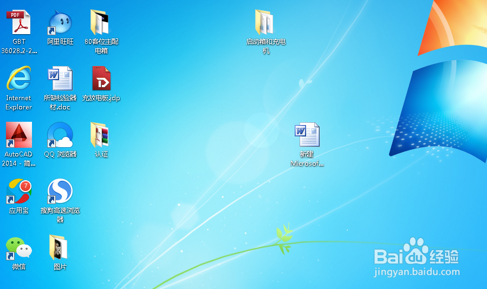Select the 80客位主配电箱 folder icon
Image resolution: width=487 pixels, height=289 pixels.
[x=100, y=22]
